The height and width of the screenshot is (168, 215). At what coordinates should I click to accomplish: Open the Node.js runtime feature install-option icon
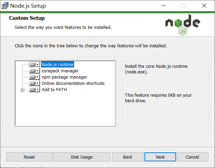[x=34, y=64]
